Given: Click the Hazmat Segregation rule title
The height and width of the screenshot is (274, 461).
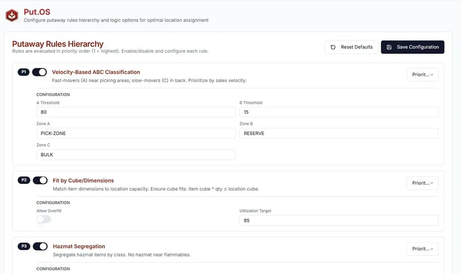Looking at the screenshot, I should pos(79,246).
